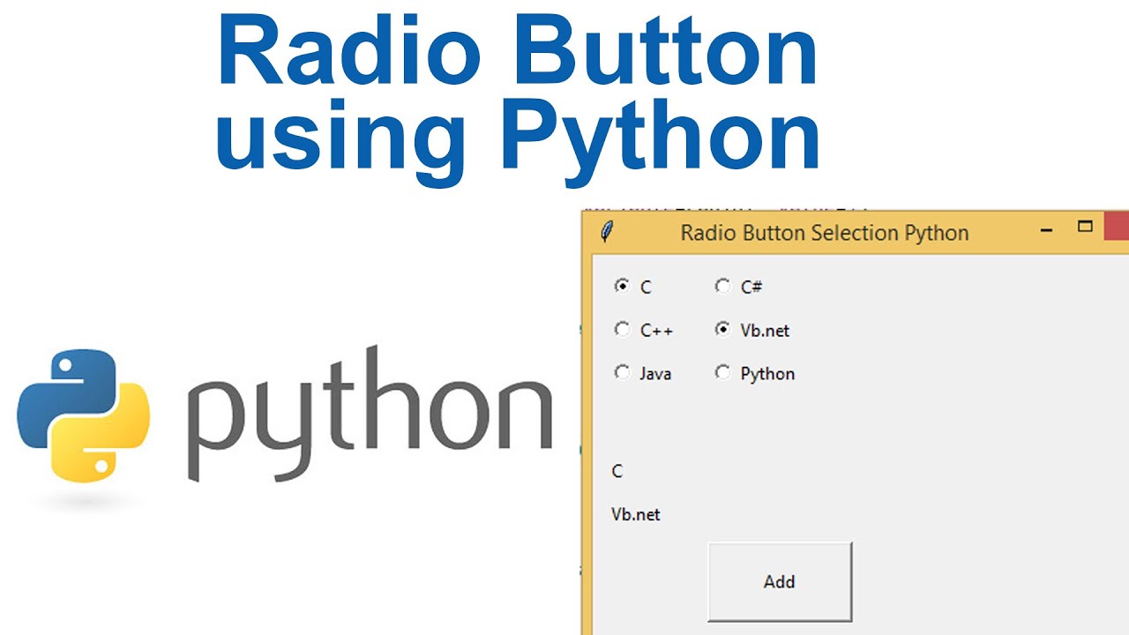Select the C# radio button
The image size is (1129, 635).
point(723,286)
